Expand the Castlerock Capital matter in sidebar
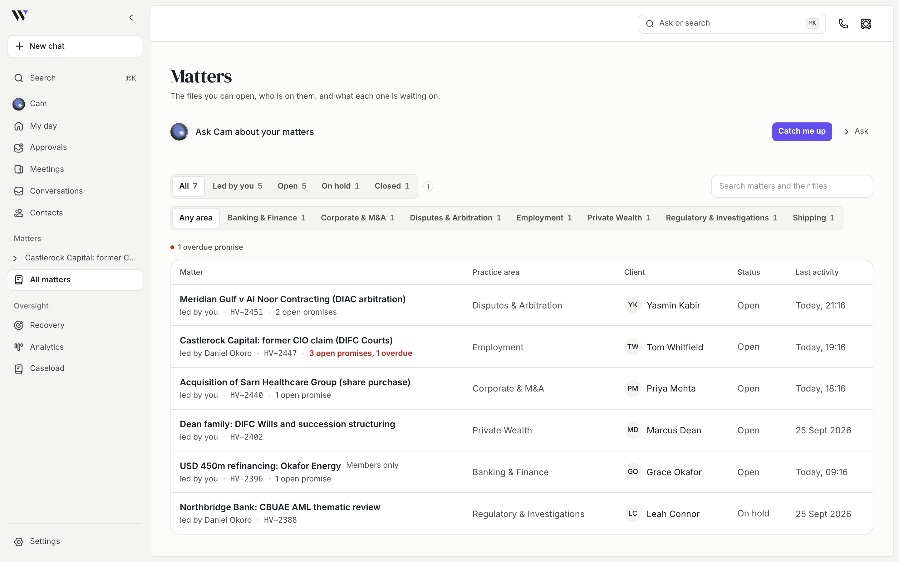 (15, 258)
